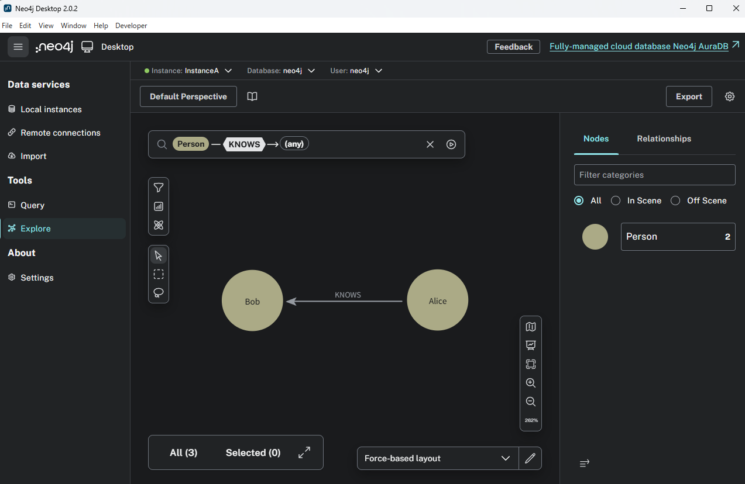Open the Force-based layout dropdown
Image resolution: width=745 pixels, height=484 pixels.
click(437, 458)
